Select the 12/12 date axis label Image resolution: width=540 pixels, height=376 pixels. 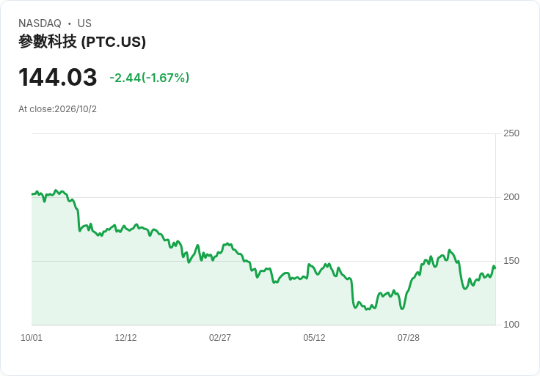coord(125,338)
